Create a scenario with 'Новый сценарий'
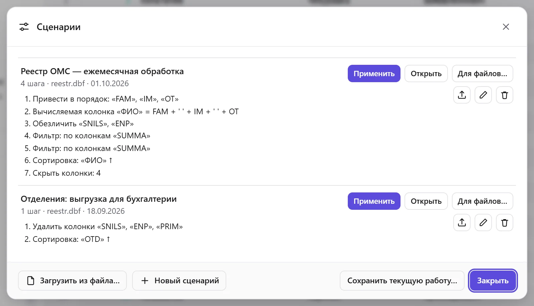The image size is (534, 306). [179, 281]
